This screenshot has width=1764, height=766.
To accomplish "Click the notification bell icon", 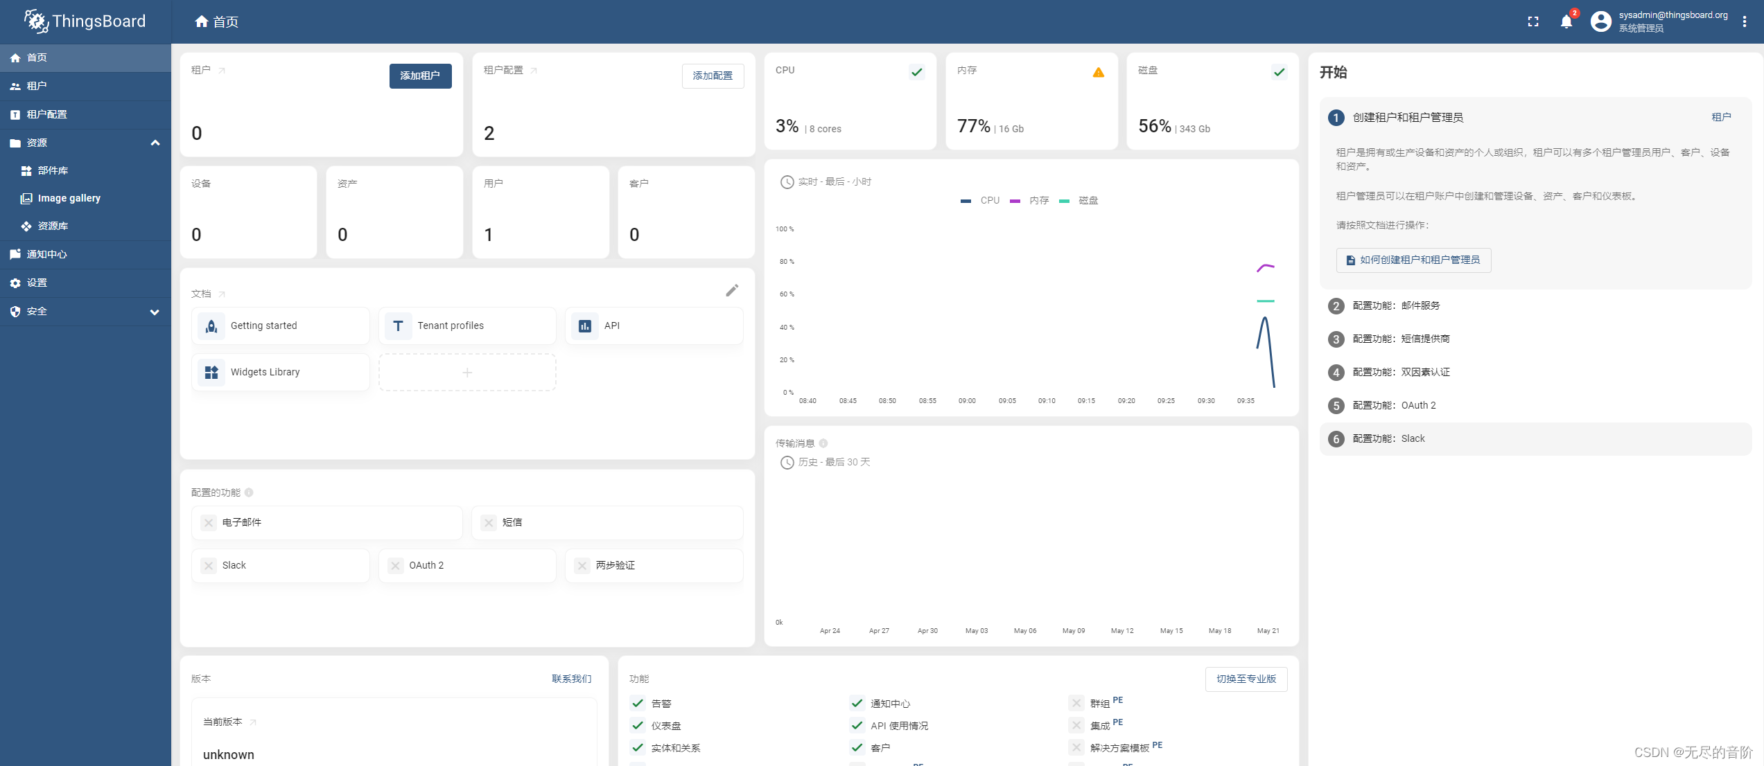I will [1566, 22].
